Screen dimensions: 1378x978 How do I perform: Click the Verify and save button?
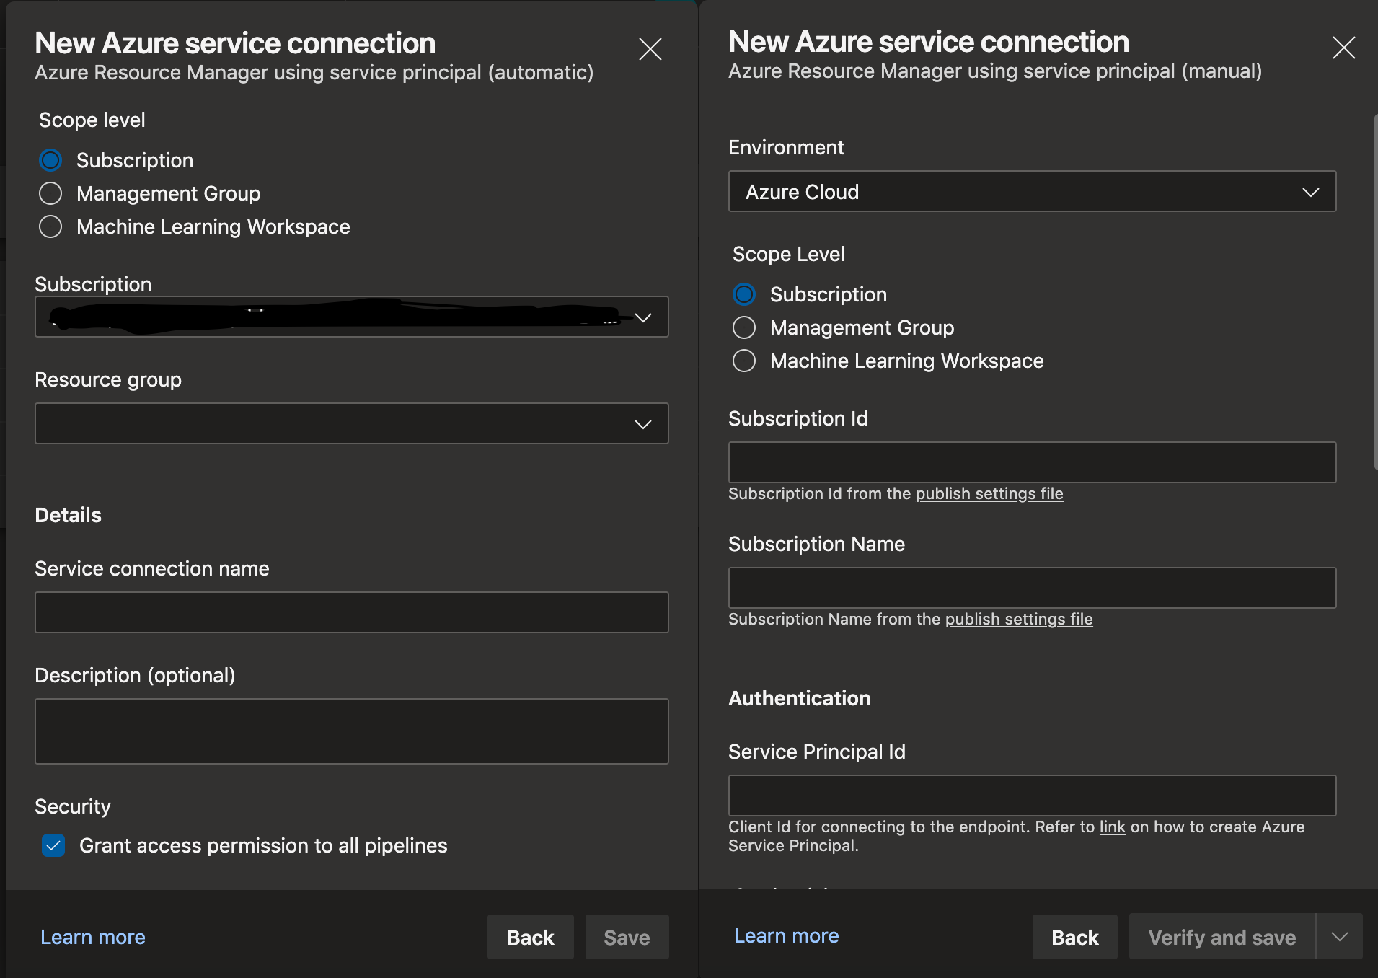click(x=1222, y=937)
